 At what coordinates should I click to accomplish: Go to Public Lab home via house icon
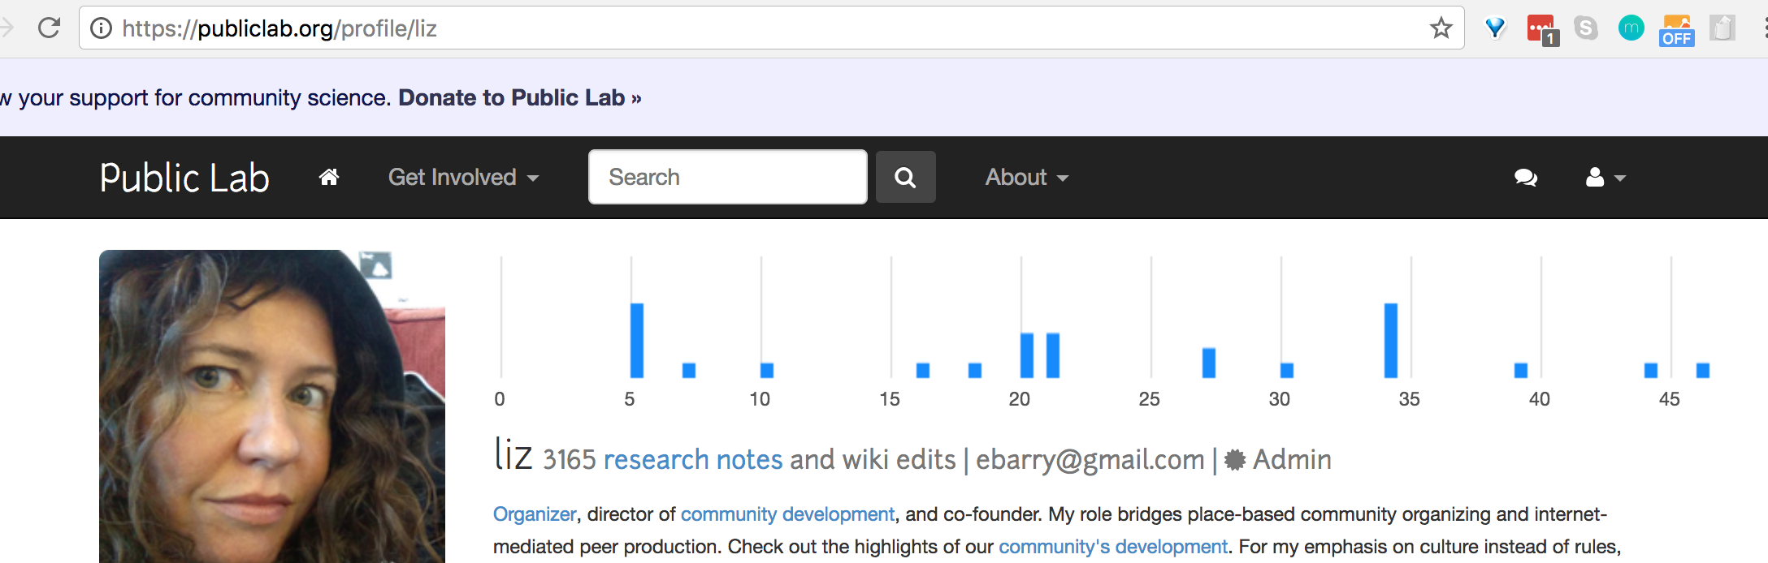click(329, 177)
